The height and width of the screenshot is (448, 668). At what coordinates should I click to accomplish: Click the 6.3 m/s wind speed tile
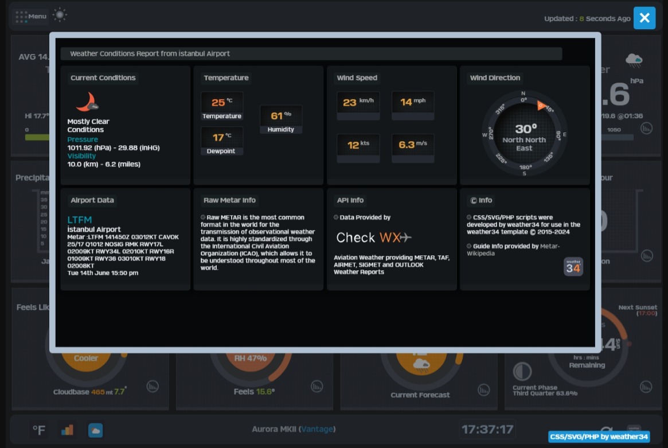click(413, 149)
